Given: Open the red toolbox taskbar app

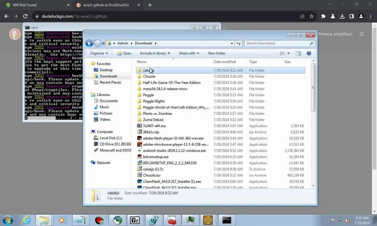Looking at the screenshot, I should pyautogui.click(x=171, y=220).
